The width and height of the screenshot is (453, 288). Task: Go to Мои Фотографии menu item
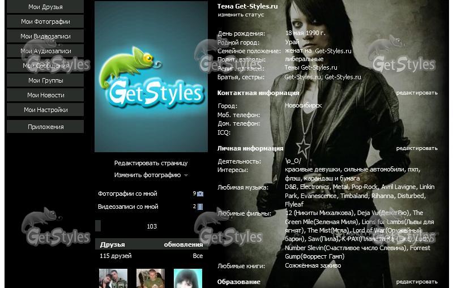(45, 22)
